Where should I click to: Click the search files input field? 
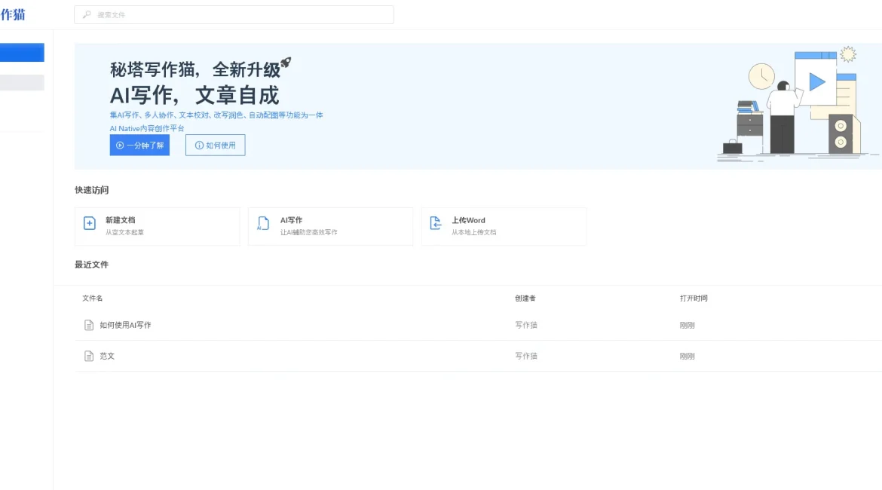click(234, 14)
